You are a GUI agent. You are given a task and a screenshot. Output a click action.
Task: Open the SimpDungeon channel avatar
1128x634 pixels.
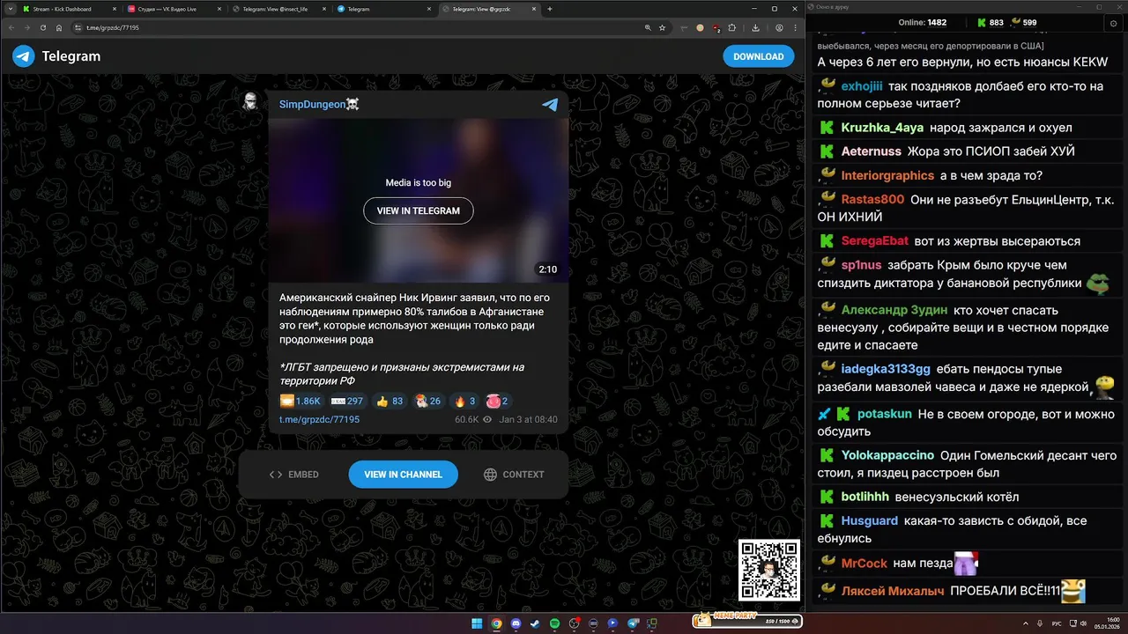coord(250,101)
